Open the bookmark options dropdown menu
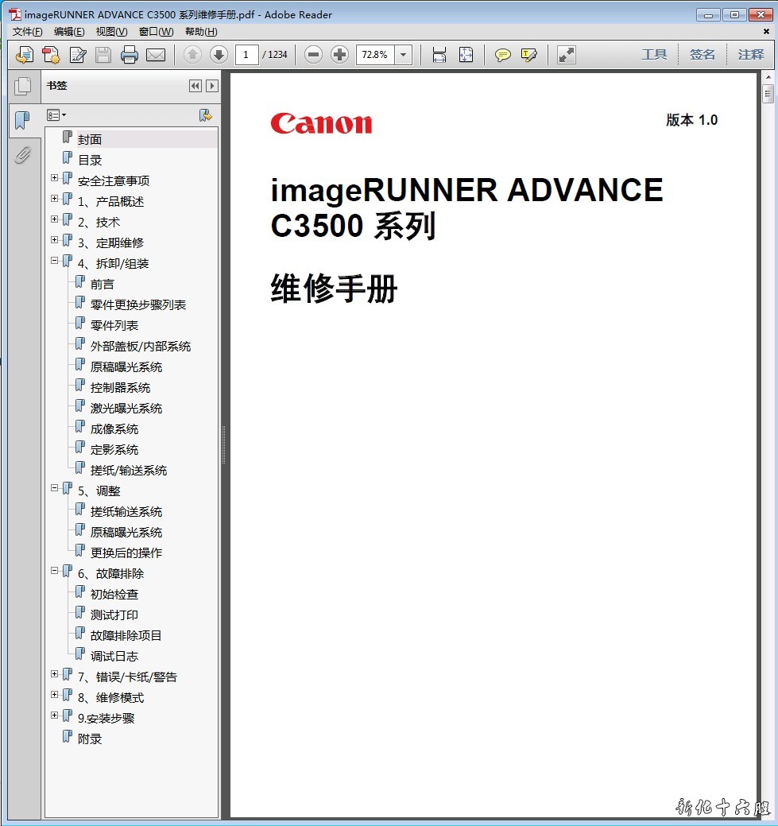The width and height of the screenshot is (778, 826). (x=56, y=115)
